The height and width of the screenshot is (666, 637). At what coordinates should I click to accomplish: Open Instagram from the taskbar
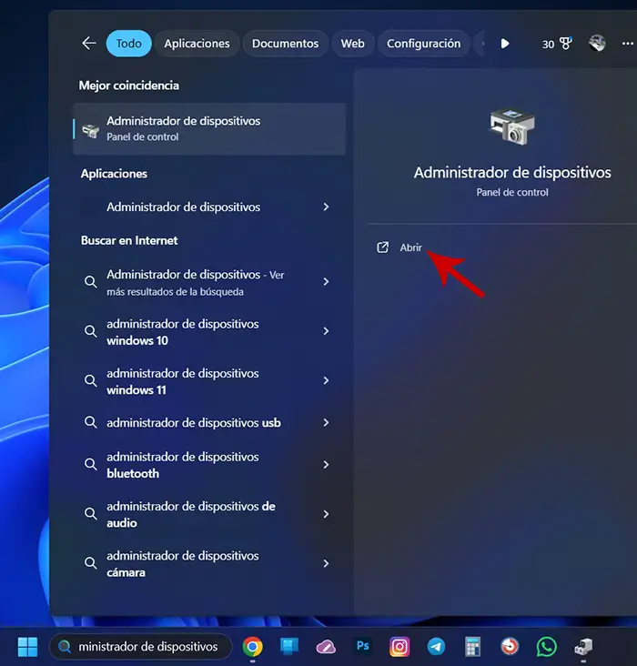coord(399,647)
